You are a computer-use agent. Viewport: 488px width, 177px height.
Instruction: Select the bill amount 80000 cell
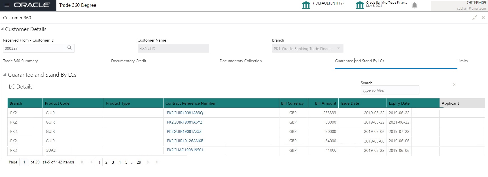pyautogui.click(x=323, y=131)
